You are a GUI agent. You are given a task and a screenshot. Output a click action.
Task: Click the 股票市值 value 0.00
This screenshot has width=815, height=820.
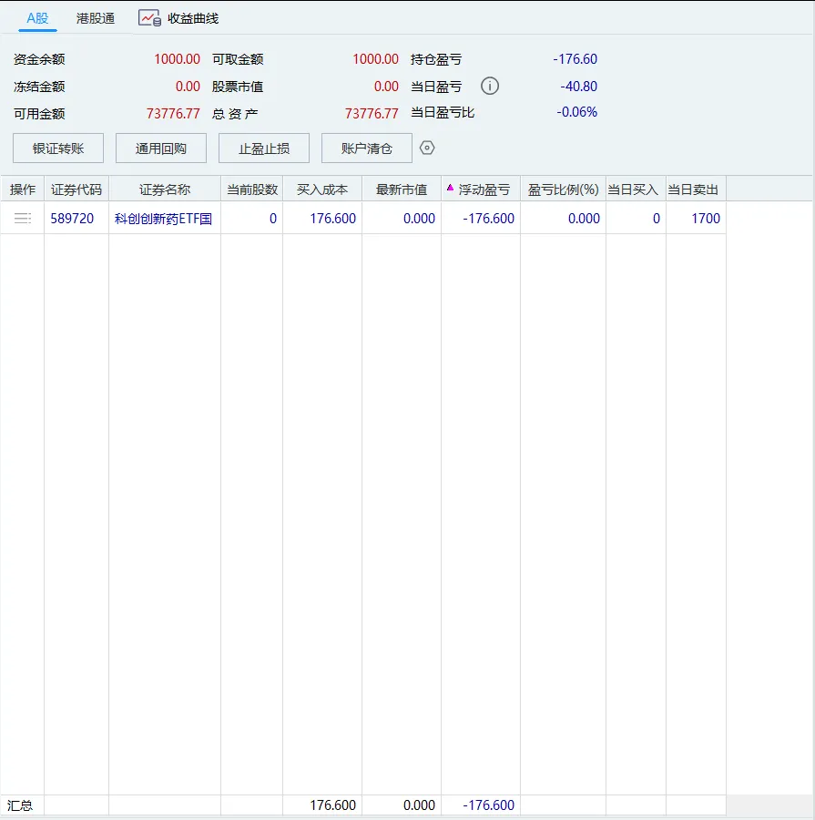click(386, 87)
